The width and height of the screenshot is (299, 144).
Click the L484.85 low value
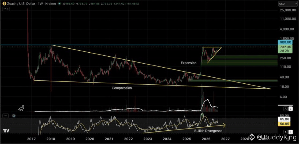[x=94, y=4]
